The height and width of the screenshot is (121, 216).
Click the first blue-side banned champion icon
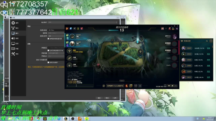tap(67, 28)
